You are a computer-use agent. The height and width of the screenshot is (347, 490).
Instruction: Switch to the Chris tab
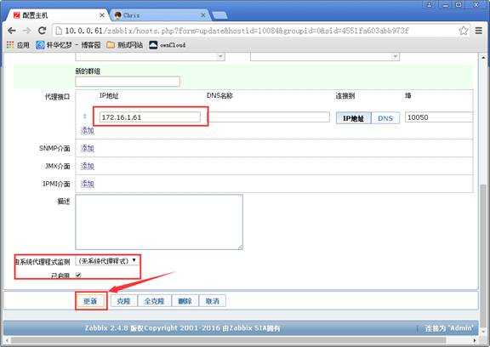(x=158, y=15)
